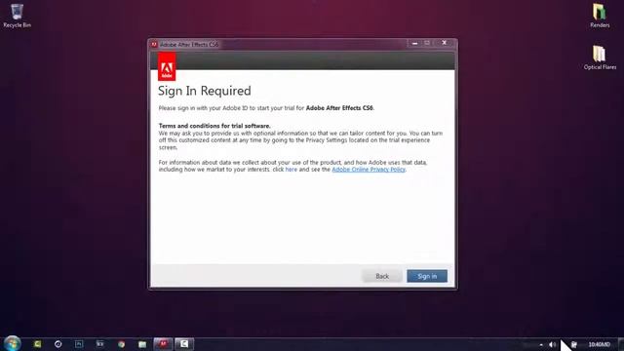Image resolution: width=624 pixels, height=351 pixels.
Task: Click the action center flag tray icon
Action: point(574,344)
